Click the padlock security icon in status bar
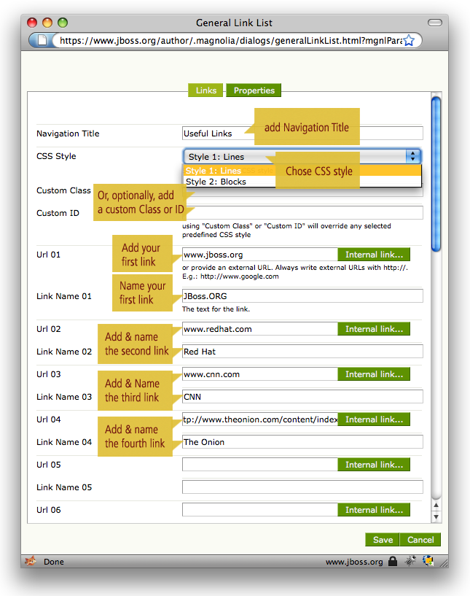Viewport: 470px width, 596px height. coord(393,562)
